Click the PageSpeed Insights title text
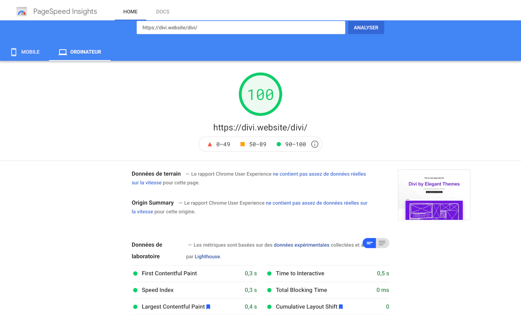This screenshot has height=326, width=521. [65, 12]
